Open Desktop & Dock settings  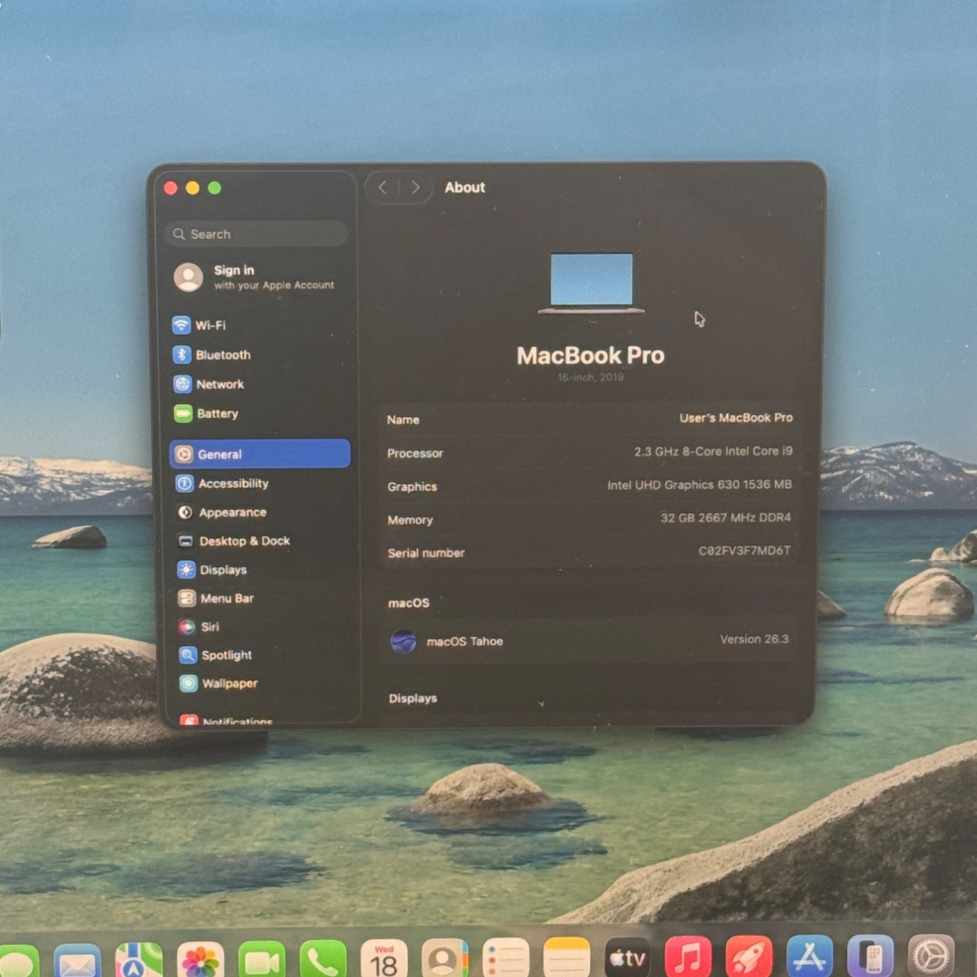point(243,541)
